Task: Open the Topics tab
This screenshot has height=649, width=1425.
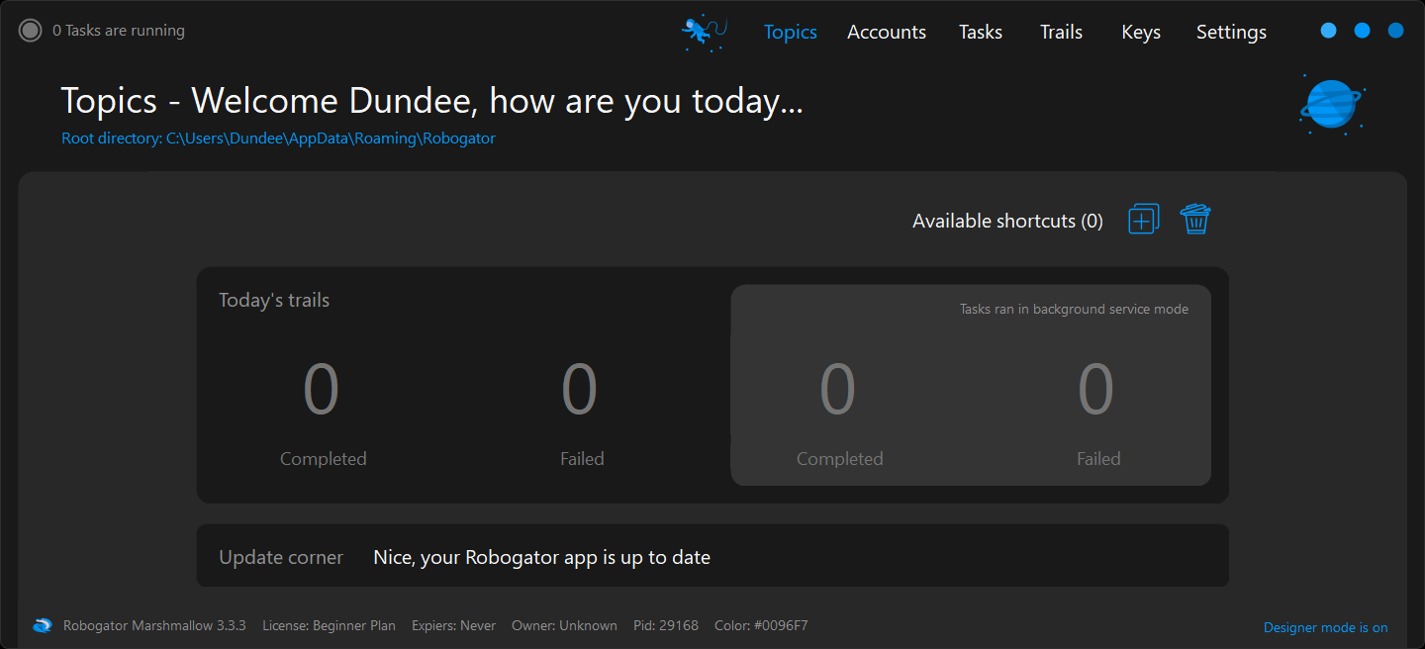Action: coord(790,32)
